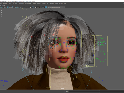Open the Windows menu
The height and width of the screenshot is (93, 124).
pos(5,3)
